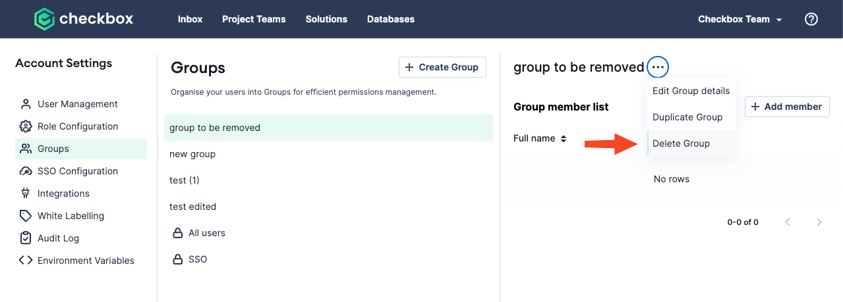Select Groups in the settings sidebar
Screen dimensions: 843x302
point(81,149)
